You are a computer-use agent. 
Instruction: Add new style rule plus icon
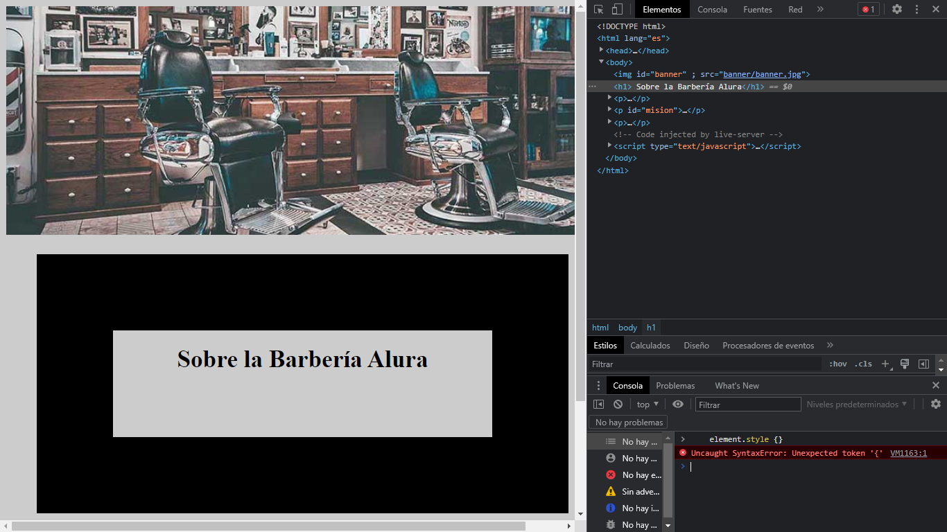point(885,364)
